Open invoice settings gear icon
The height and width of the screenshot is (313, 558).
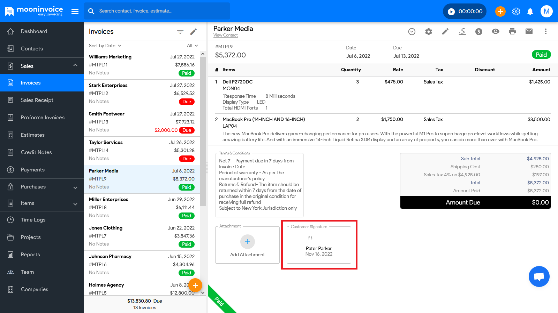(x=429, y=32)
